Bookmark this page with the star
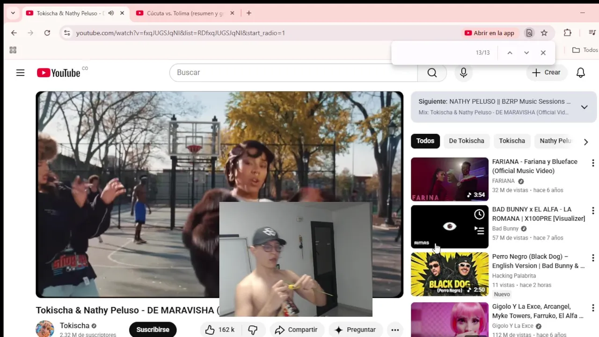 coord(544,33)
